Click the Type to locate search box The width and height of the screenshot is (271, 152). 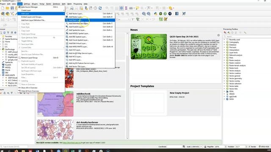(x=14, y=147)
